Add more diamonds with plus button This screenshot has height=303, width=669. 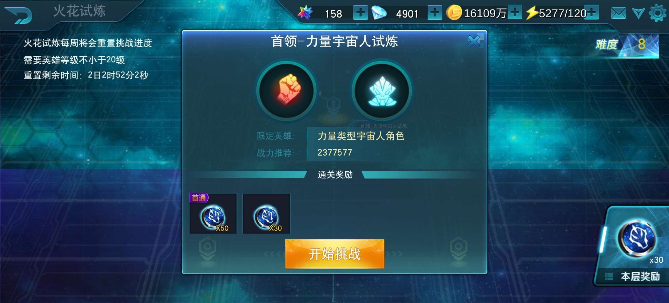(435, 13)
